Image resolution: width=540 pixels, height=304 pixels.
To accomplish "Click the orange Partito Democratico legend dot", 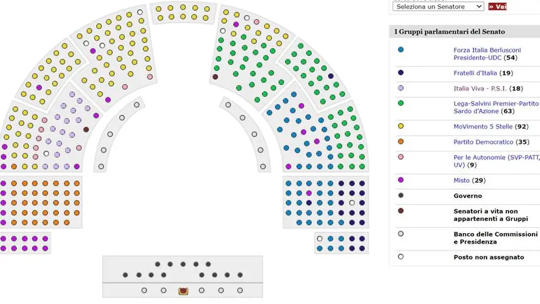I will coord(401,142).
